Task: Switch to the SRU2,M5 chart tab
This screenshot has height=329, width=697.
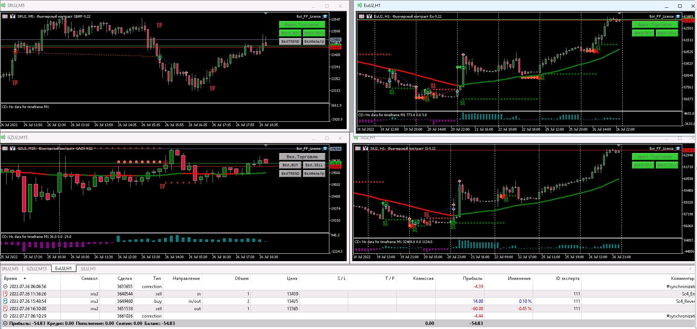Action: [x=10, y=269]
